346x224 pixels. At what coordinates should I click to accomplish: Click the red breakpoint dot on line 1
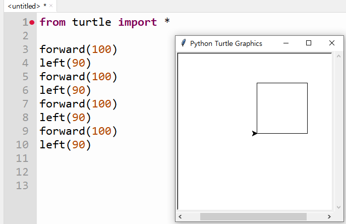[x=32, y=23]
